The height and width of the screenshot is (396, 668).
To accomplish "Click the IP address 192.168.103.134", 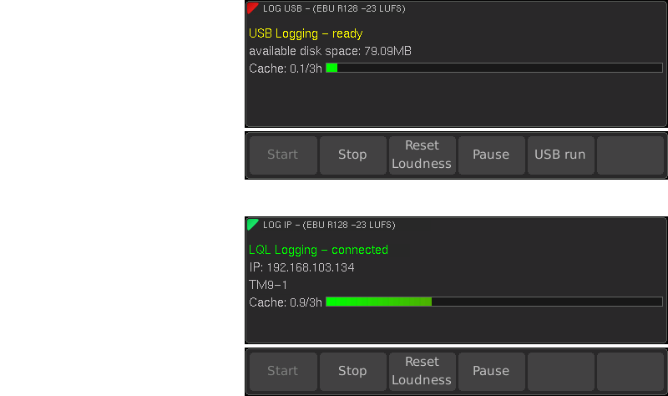I will click(x=311, y=267).
